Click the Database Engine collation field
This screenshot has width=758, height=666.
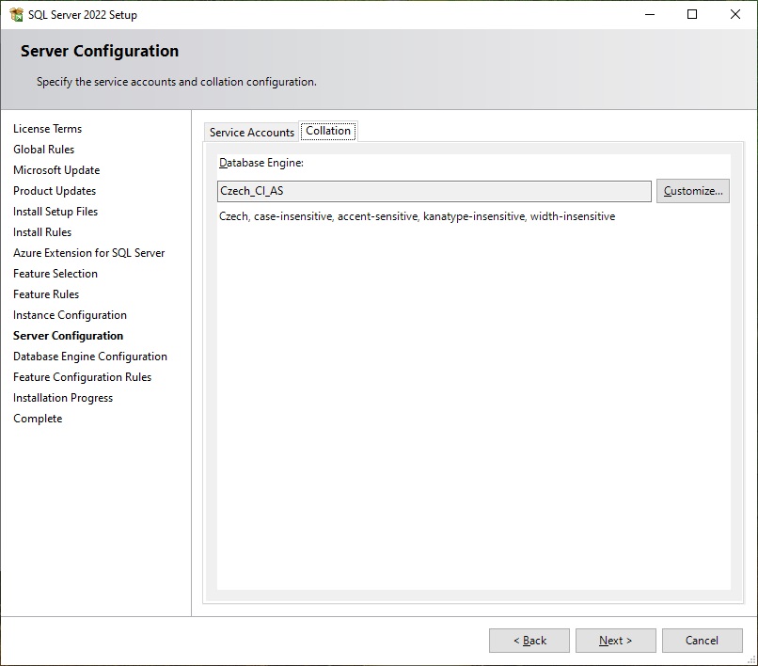434,191
